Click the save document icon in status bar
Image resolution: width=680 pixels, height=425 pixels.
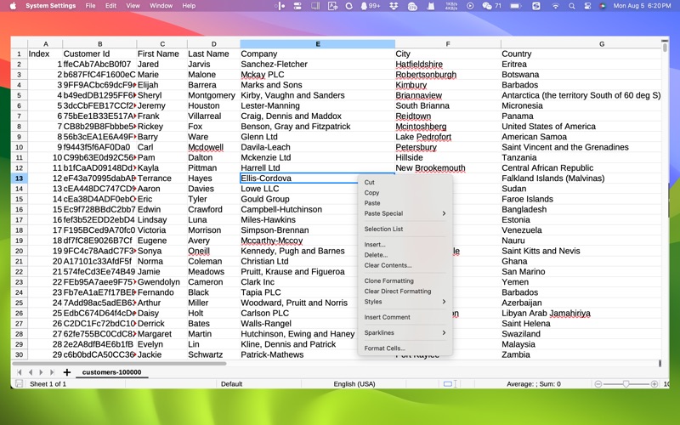coord(19,384)
